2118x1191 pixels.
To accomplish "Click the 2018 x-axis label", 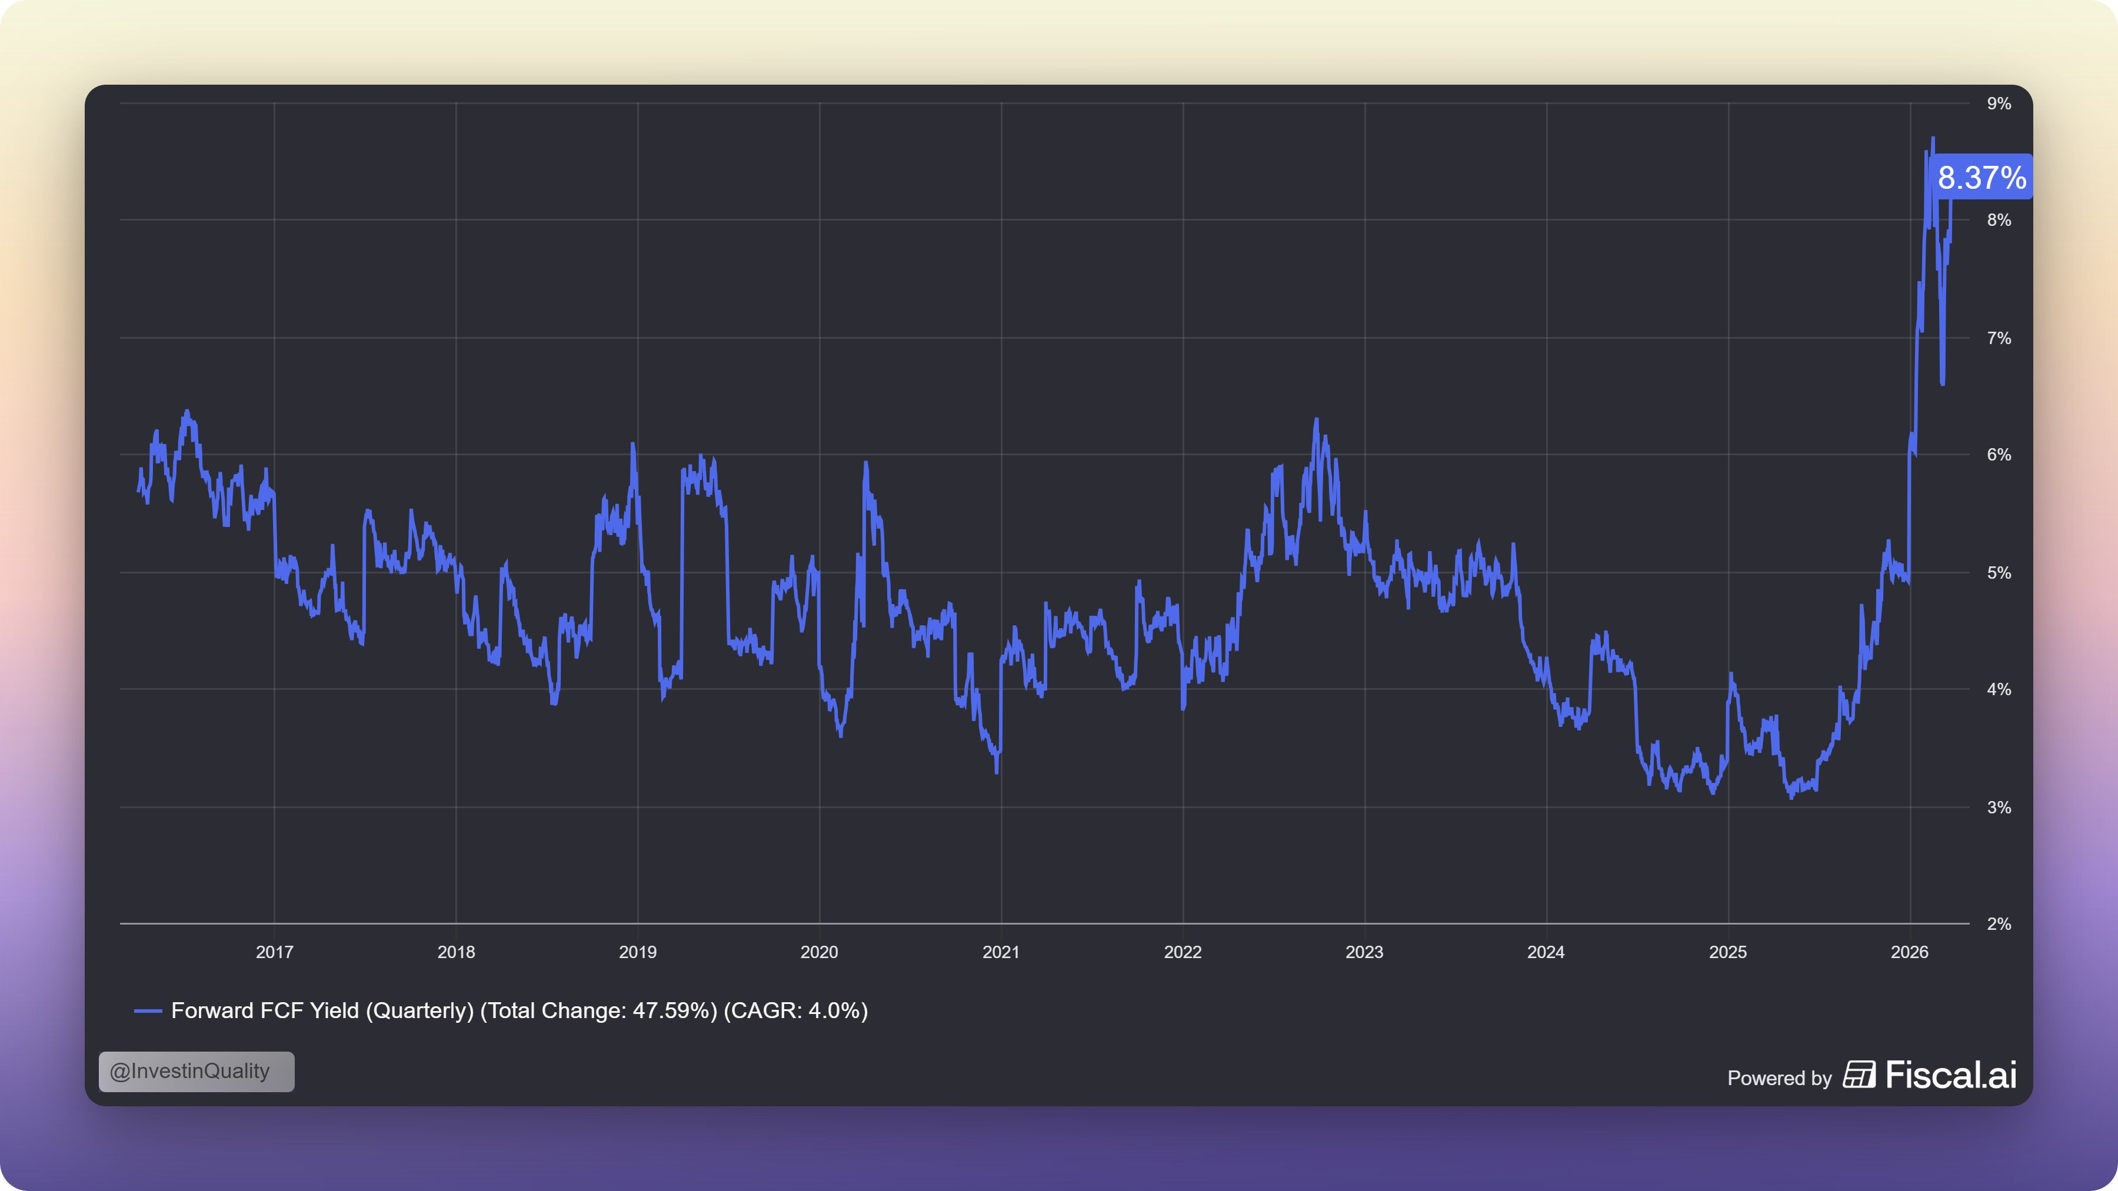I will [x=455, y=952].
